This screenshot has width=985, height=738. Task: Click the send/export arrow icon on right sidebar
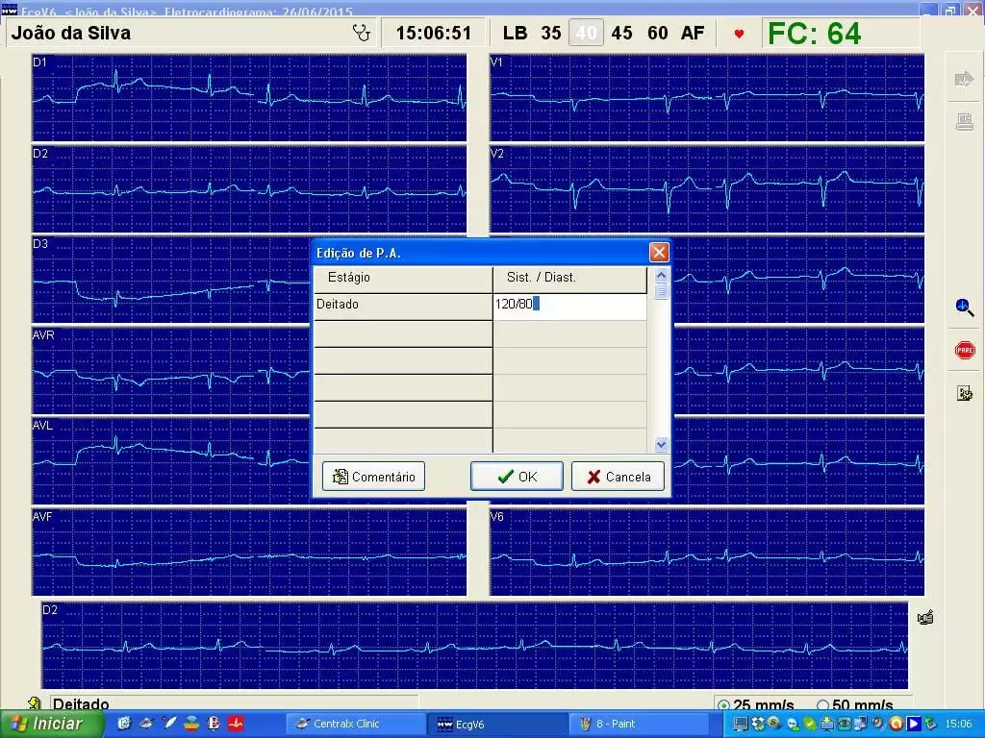[x=964, y=79]
